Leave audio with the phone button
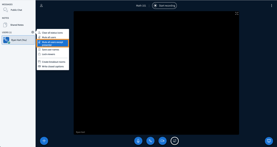Viewport: 277px width, 147px height. pyautogui.click(x=150, y=141)
